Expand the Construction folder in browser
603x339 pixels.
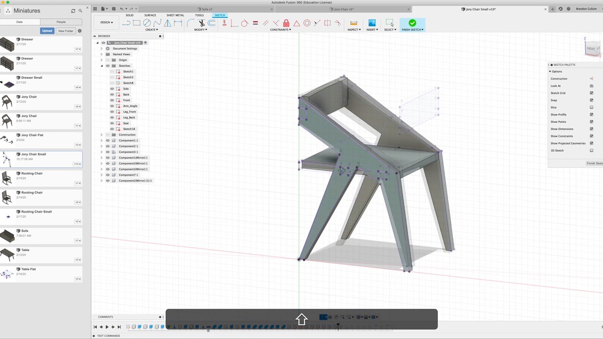pos(101,135)
